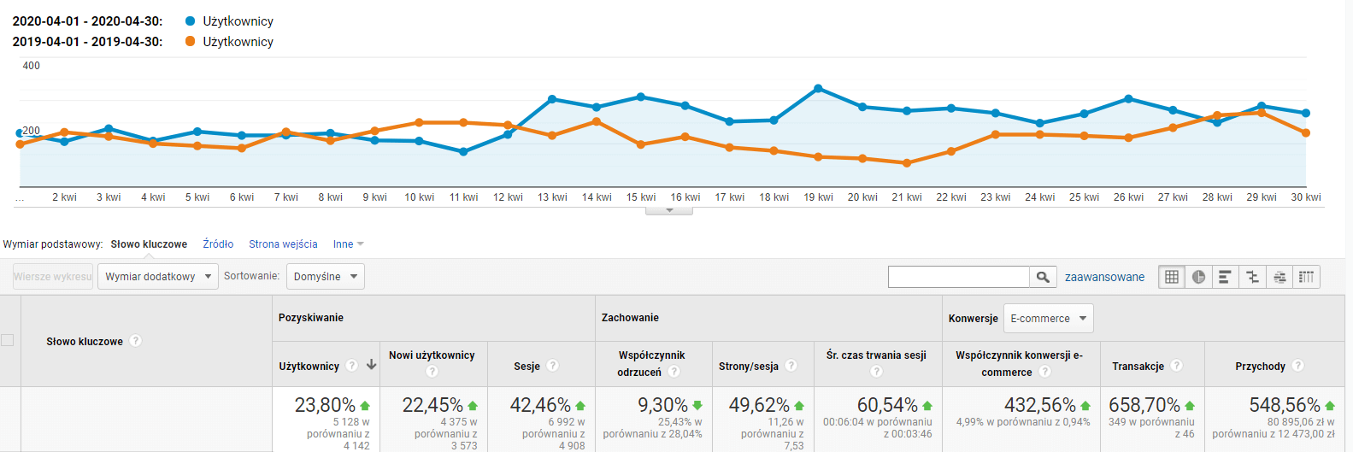This screenshot has width=1353, height=452.
Task: Open the Domyślne sorting dropdown
Action: (x=326, y=277)
